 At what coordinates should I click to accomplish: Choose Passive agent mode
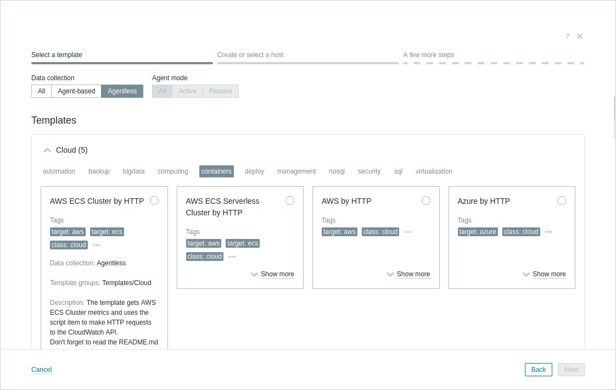(x=220, y=91)
